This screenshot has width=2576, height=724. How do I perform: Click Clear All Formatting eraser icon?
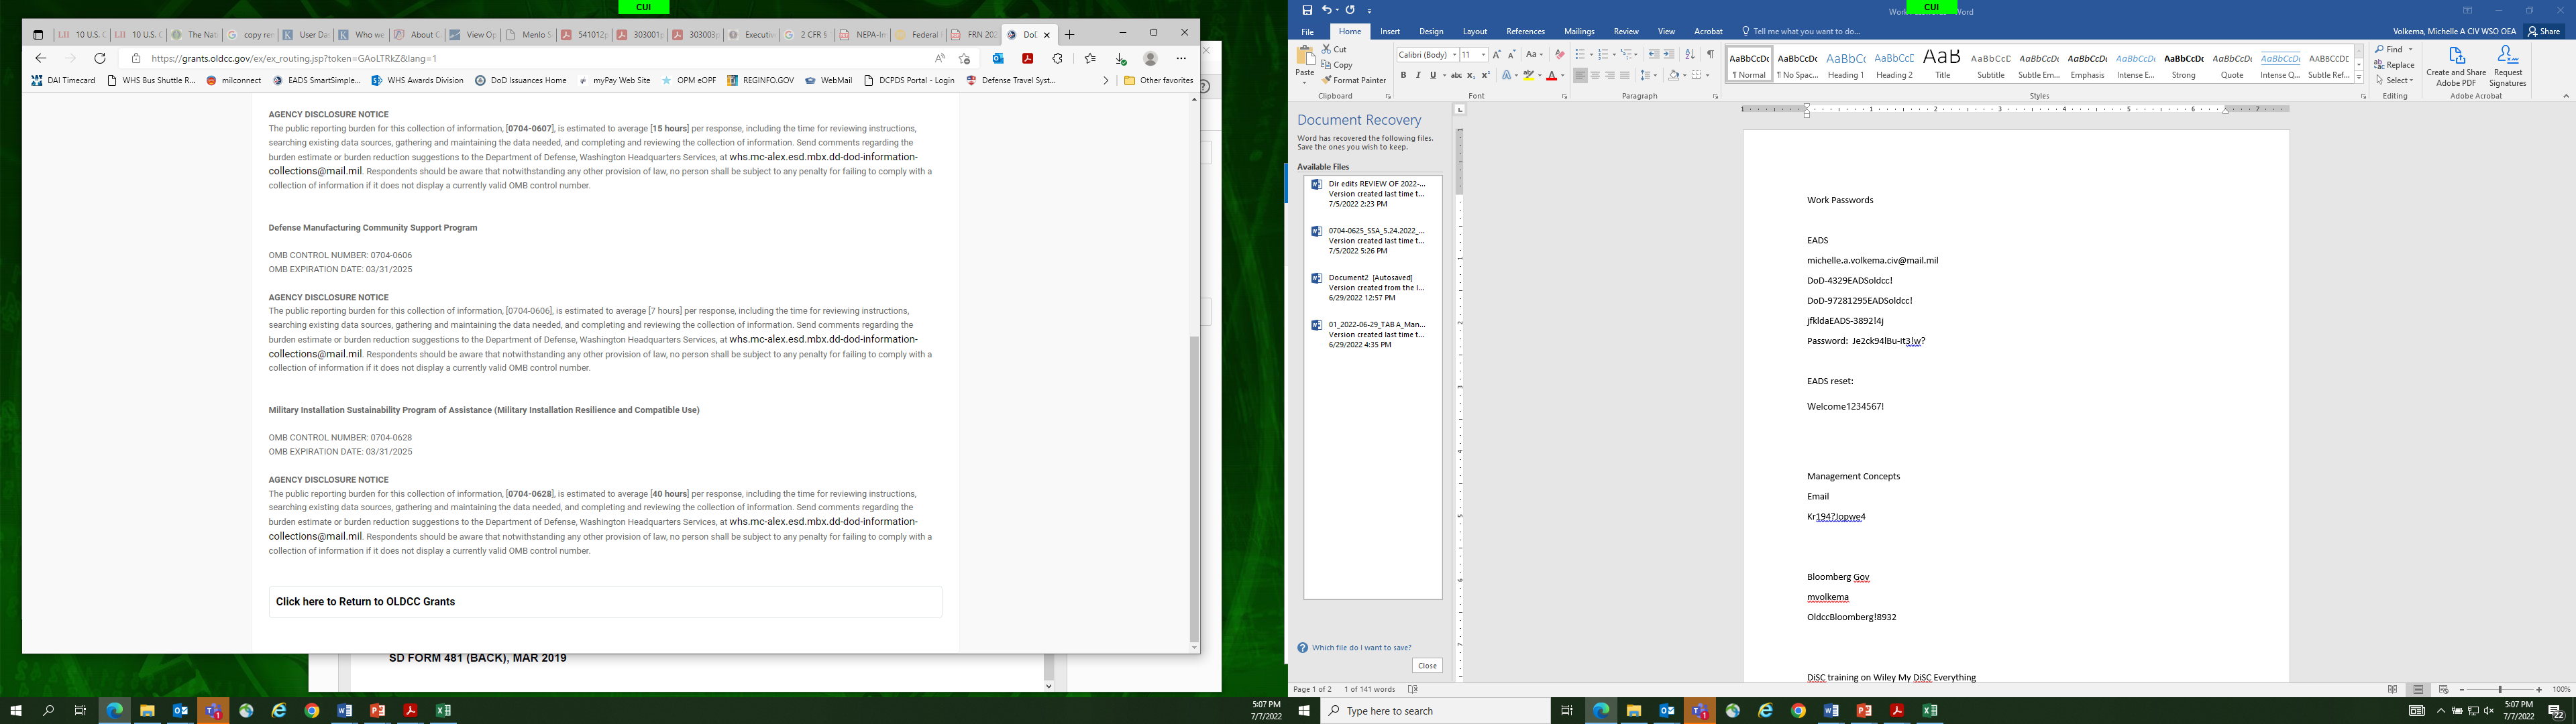coord(1559,55)
